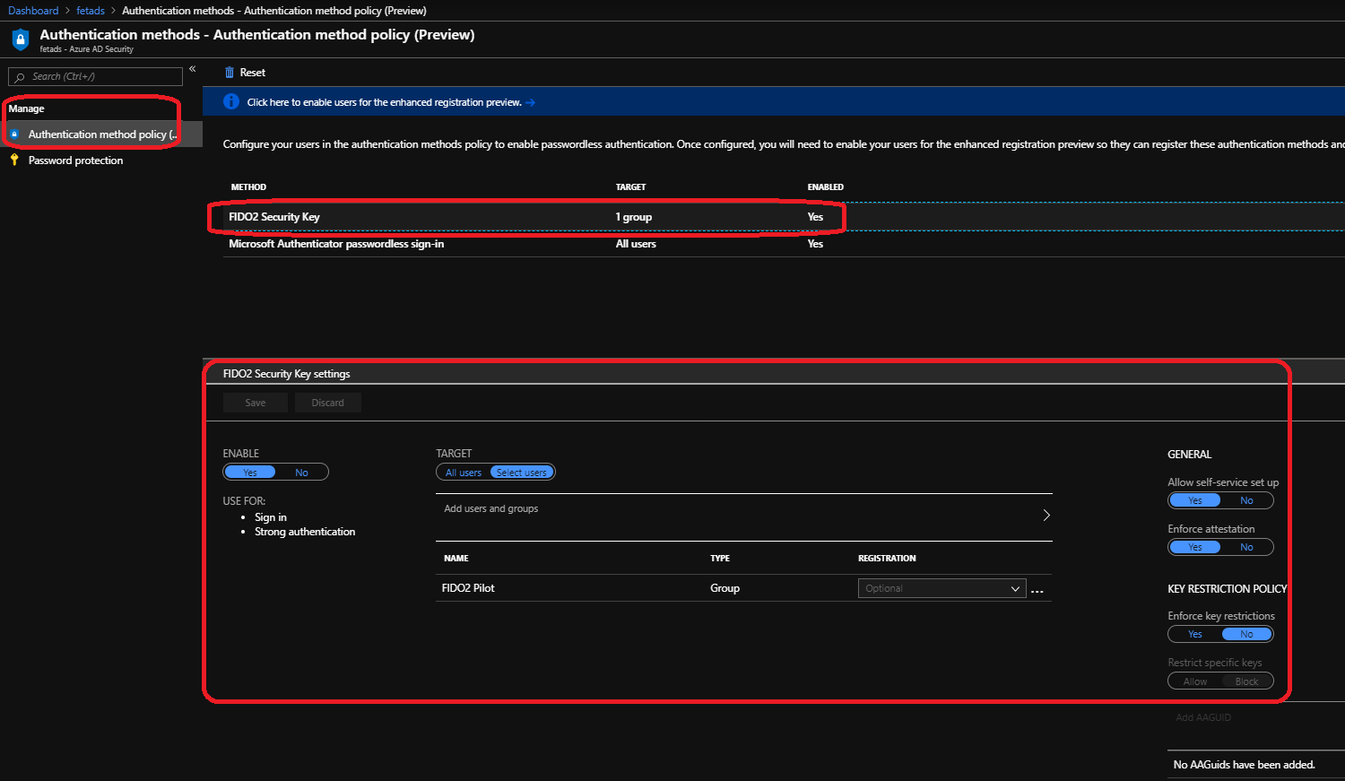Click the blue info icon in banner
The width and height of the screenshot is (1345, 781).
231,102
